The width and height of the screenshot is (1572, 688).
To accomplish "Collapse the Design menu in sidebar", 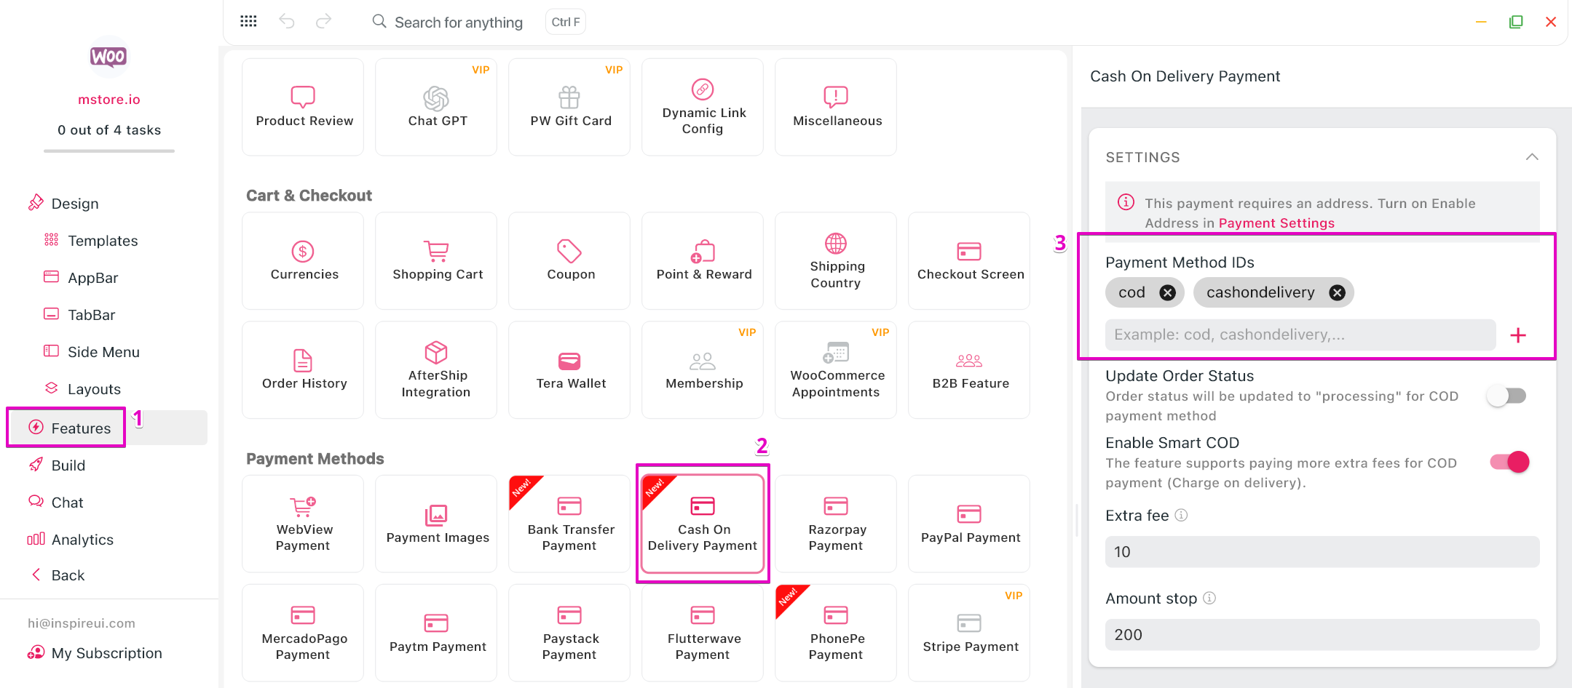I will point(74,204).
